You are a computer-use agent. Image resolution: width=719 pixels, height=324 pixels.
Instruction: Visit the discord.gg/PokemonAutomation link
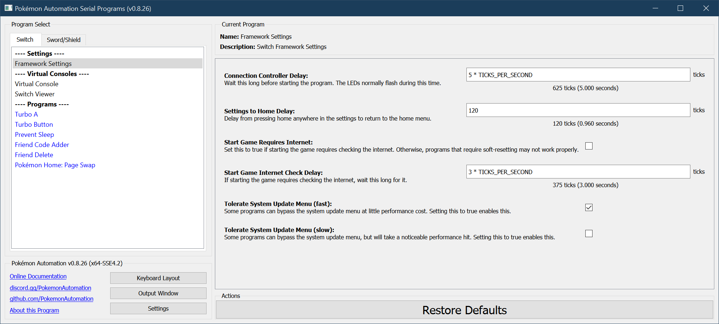(x=50, y=288)
